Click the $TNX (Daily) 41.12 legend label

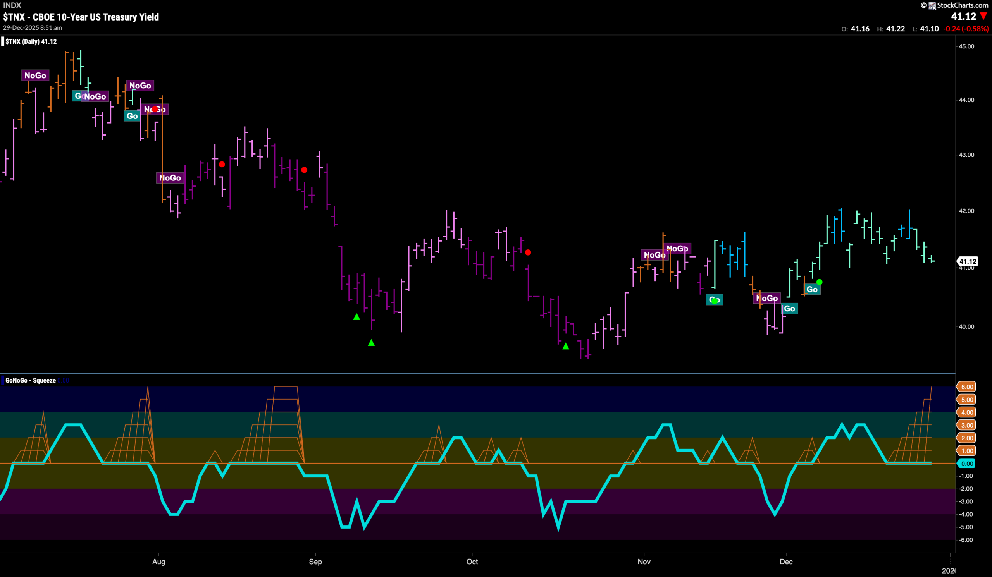click(31, 41)
